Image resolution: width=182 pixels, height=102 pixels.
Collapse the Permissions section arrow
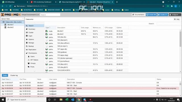tap(42, 53)
